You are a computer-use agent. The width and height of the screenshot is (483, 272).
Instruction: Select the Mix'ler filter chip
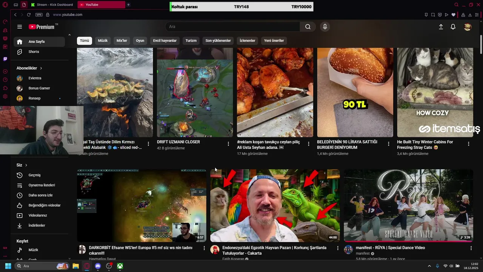pos(122,40)
